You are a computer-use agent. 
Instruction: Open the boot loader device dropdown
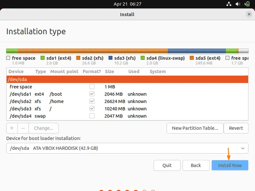pyautogui.click(x=127, y=148)
